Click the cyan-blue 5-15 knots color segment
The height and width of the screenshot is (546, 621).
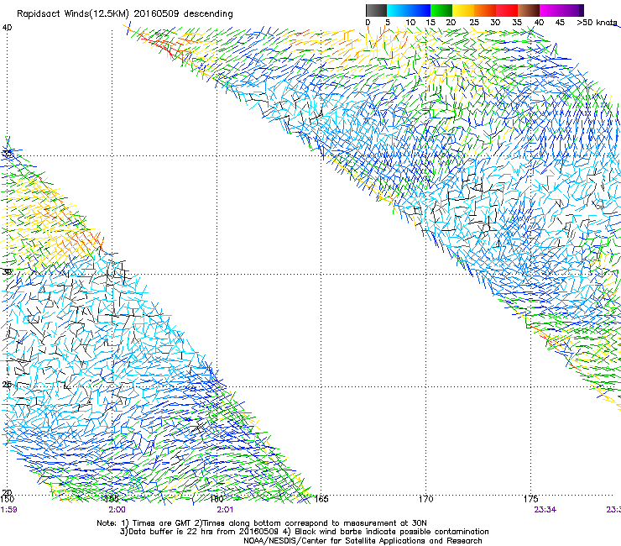409,10
